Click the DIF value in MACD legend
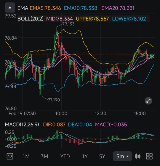This screenshot has width=160, height=166. click(54, 125)
